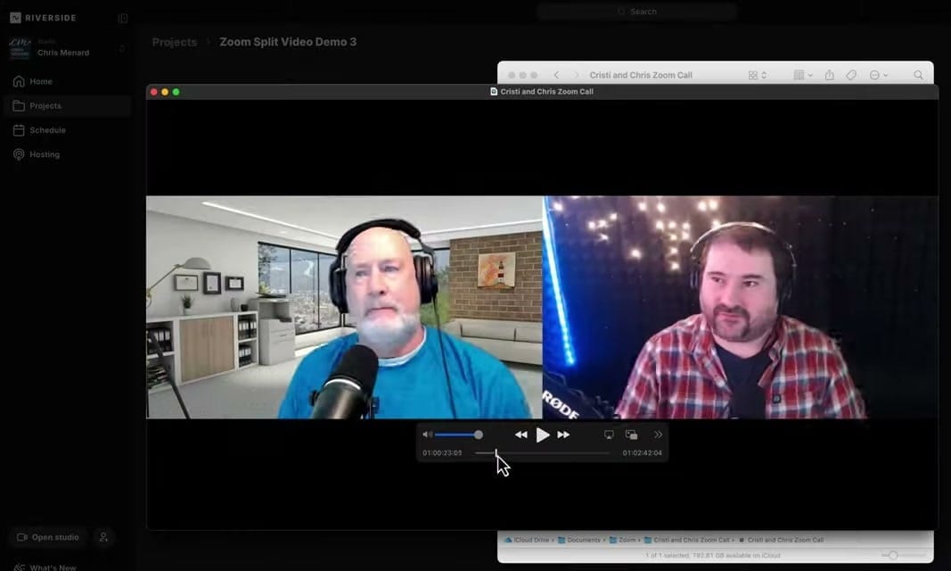Open Projects in the Riverside sidebar

click(x=67, y=105)
